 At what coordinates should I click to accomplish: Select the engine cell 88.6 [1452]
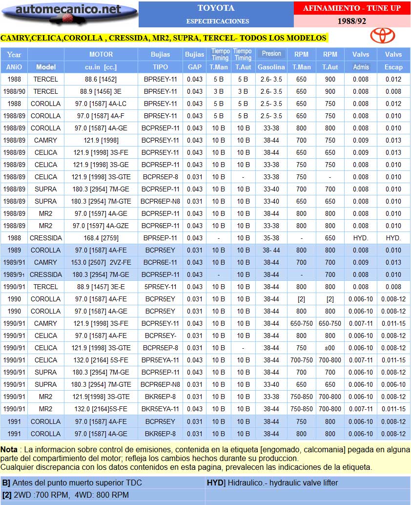(101, 79)
